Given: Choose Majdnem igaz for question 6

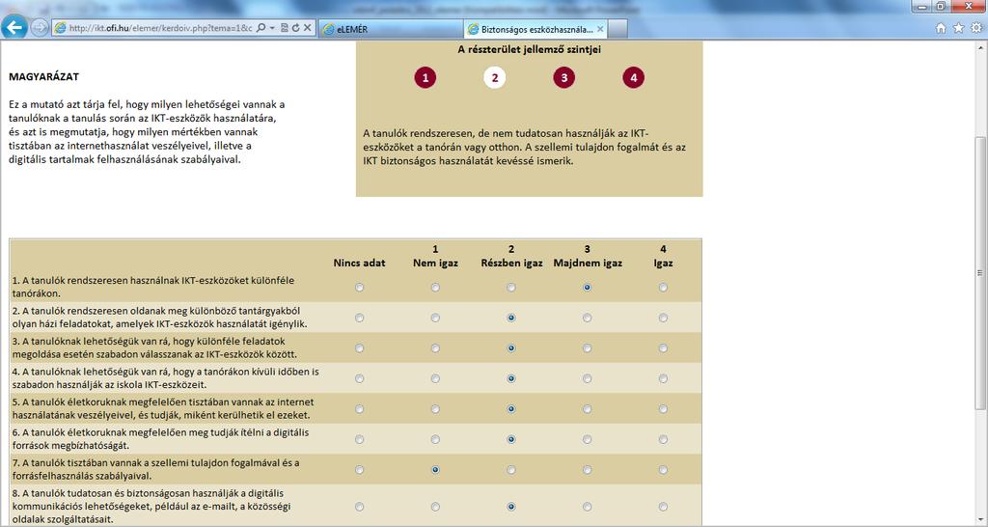Looking at the screenshot, I should point(588,439).
